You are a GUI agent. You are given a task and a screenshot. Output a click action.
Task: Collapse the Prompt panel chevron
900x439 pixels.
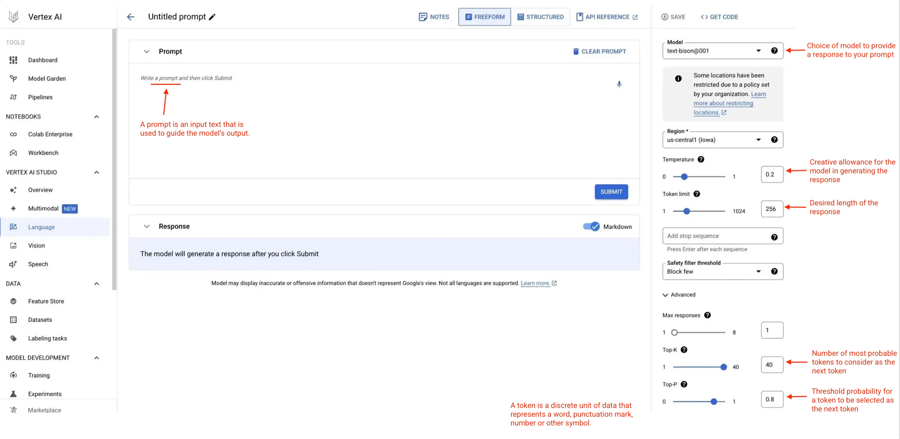(x=147, y=51)
